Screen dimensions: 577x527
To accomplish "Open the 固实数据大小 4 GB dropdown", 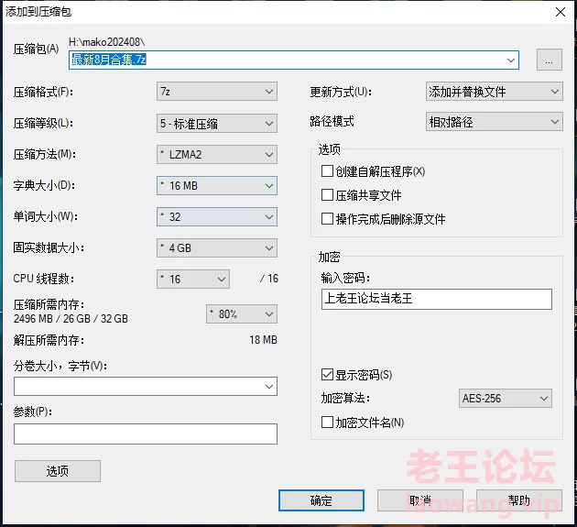I will (217, 247).
